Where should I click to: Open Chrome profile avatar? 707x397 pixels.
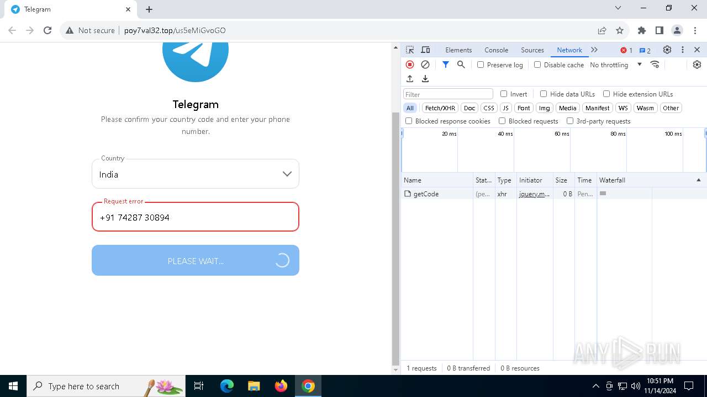tap(677, 30)
